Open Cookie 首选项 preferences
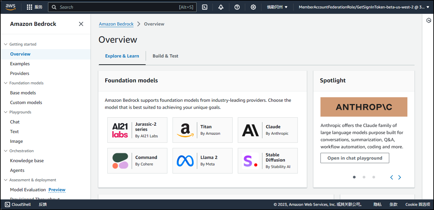The width and height of the screenshot is (434, 210). tap(418, 205)
